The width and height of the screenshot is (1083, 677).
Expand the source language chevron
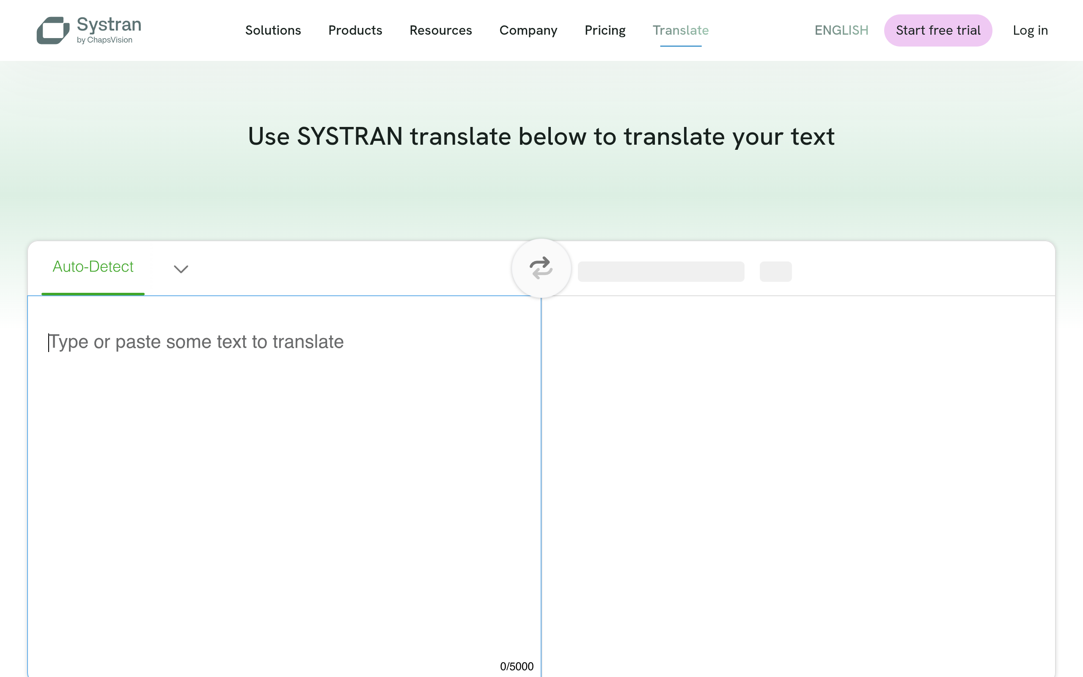point(181,269)
